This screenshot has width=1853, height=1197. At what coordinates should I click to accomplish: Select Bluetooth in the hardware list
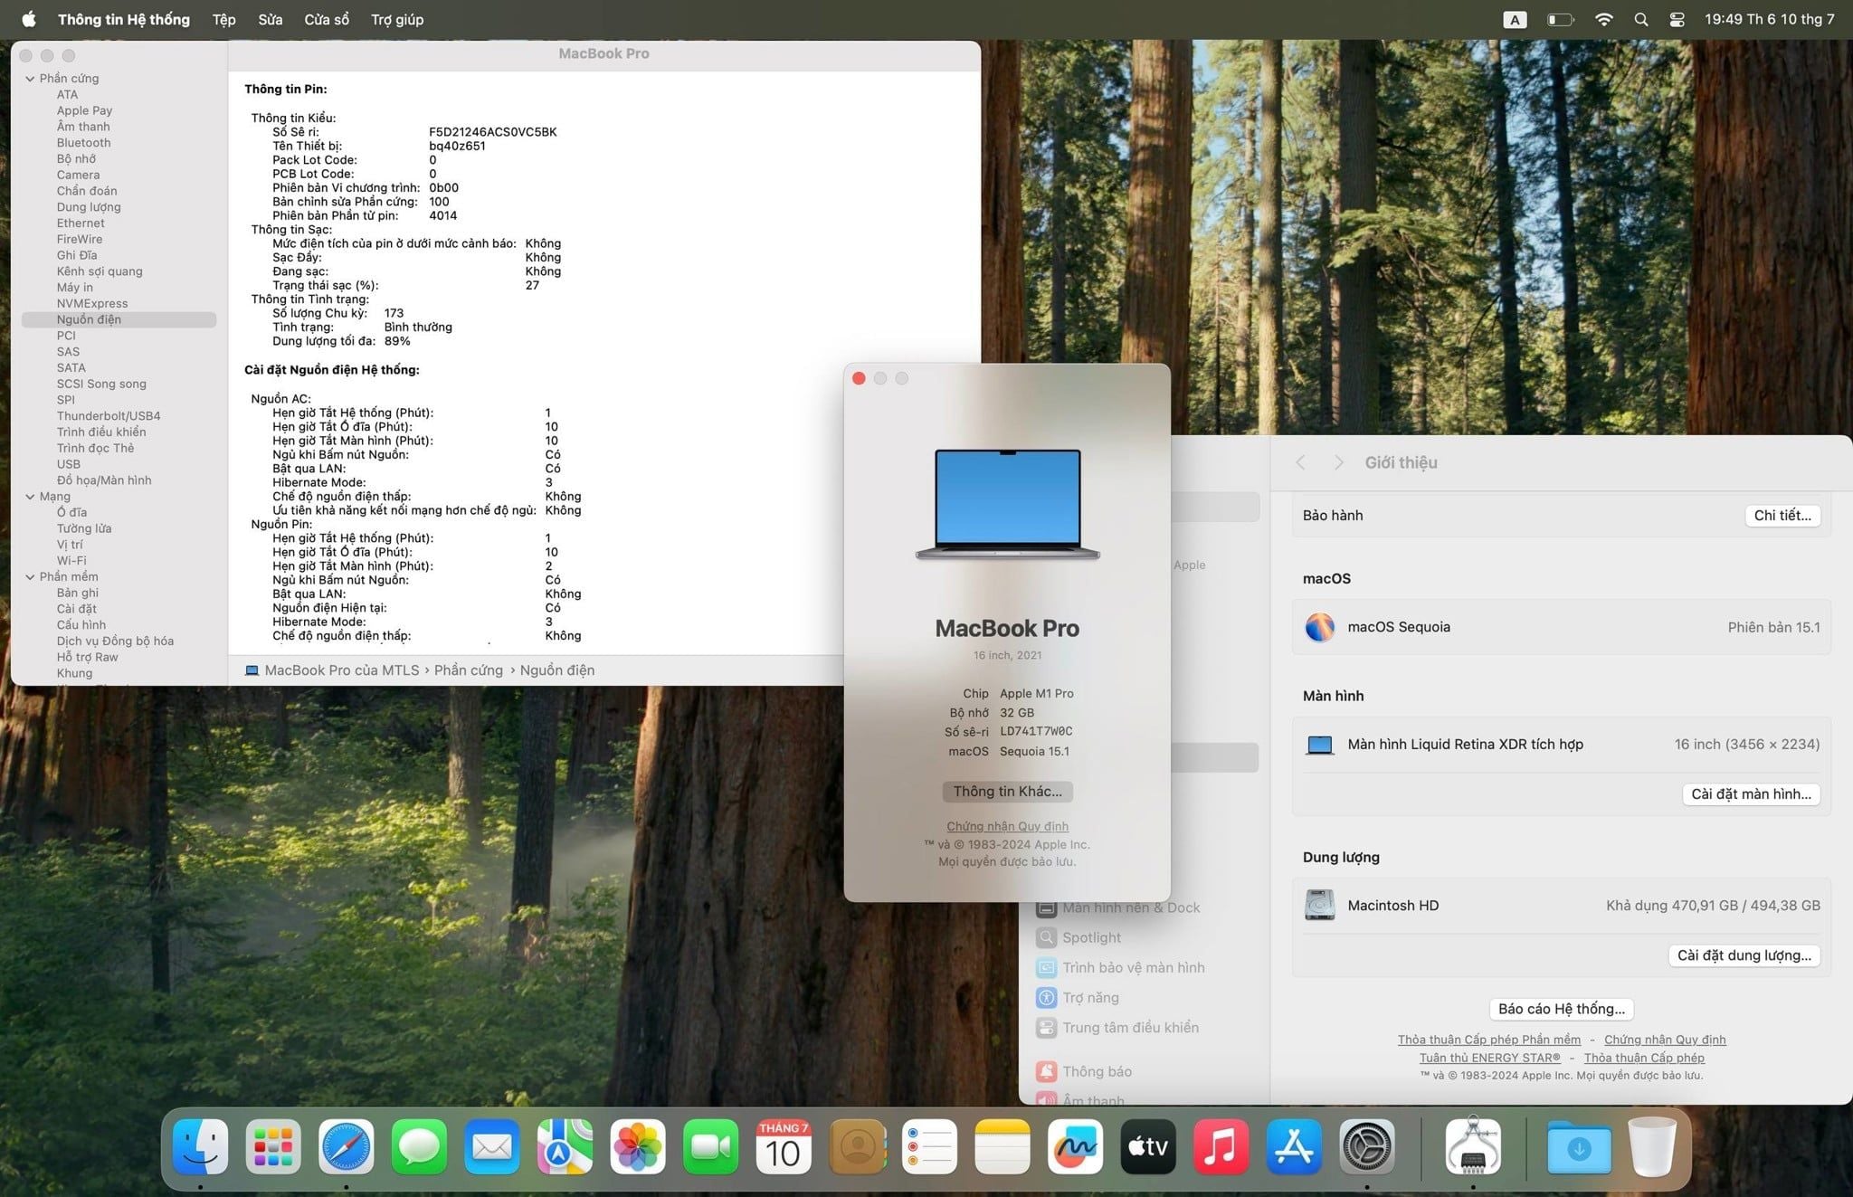83,143
